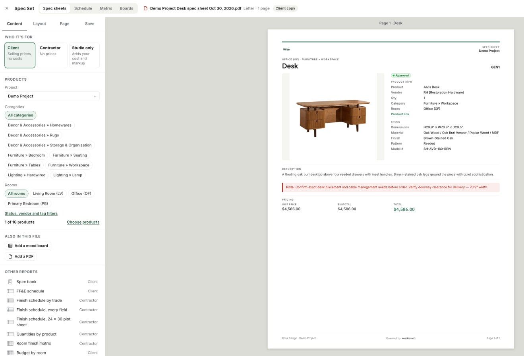This screenshot has width=524, height=356.
Task: Switch to the Schedule tab
Action: tap(83, 8)
